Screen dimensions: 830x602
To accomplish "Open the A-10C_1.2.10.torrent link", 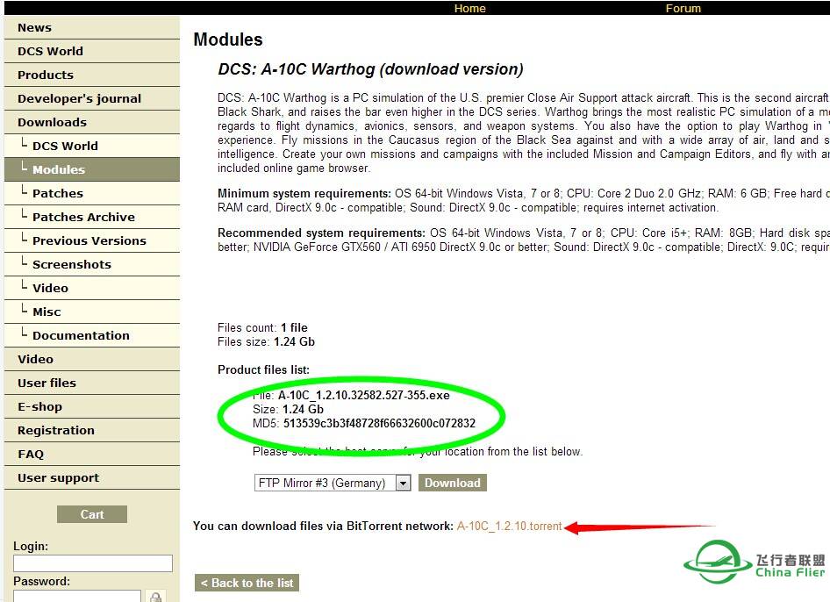I will coord(509,526).
